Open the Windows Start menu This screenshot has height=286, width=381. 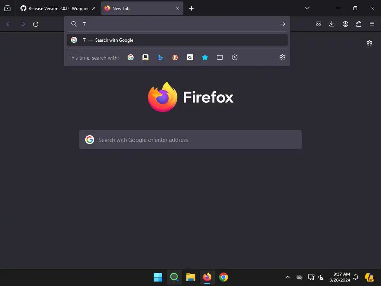(158, 277)
